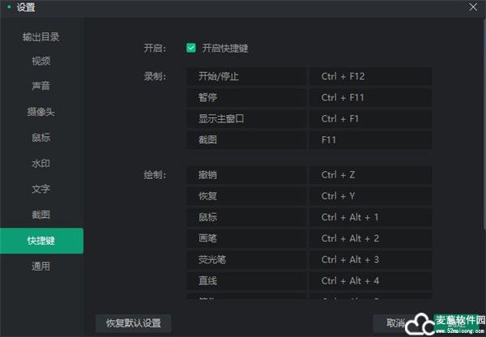Open the 鼠标 settings tab
Screen dimensions: 486x337
click(41, 138)
